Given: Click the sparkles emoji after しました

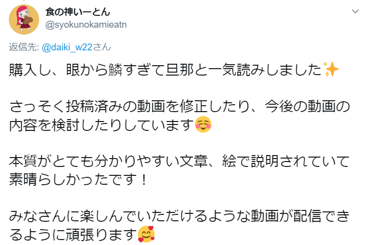Looking at the screenshot, I should (x=330, y=70).
